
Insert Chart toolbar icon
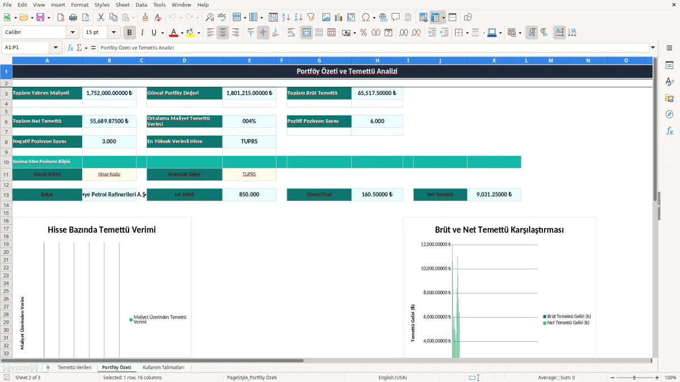coord(339,18)
